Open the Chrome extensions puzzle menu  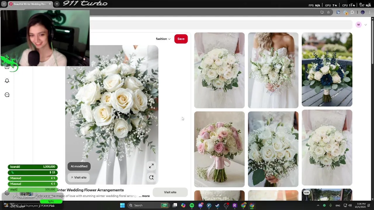(352, 12)
